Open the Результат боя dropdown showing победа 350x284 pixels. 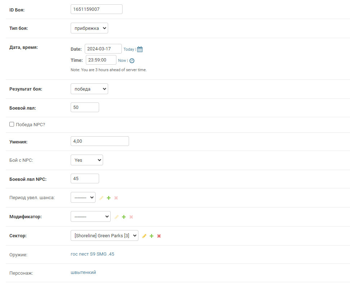point(89,89)
